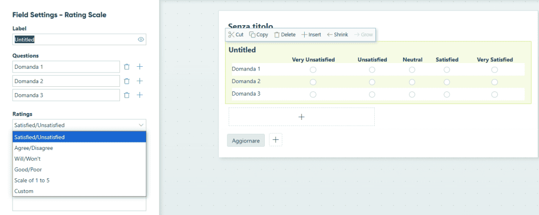Click the Domanda 1 question input field

tap(66, 67)
